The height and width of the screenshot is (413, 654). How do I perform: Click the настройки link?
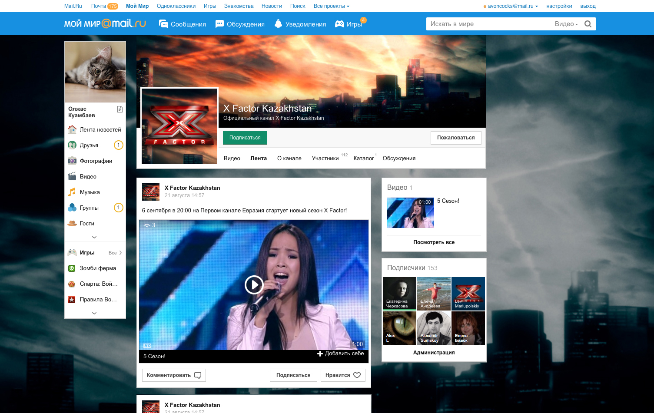[559, 6]
